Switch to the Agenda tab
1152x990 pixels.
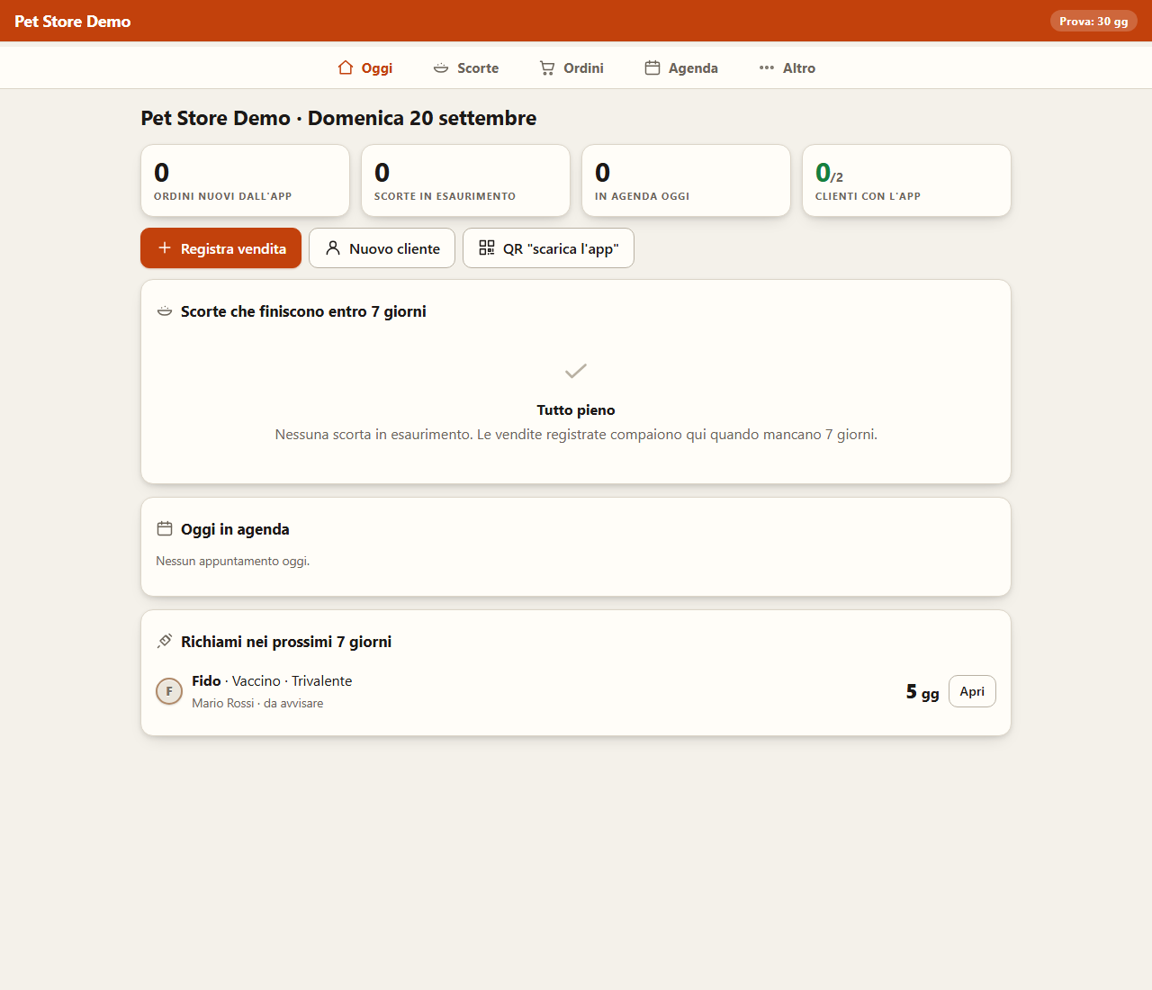[x=681, y=67]
